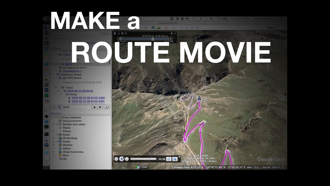Show historical imagery toolbar icon
This screenshot has width=330, height=186.
(153, 27)
